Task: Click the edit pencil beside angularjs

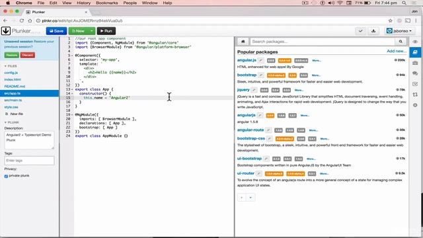Action: (x=260, y=116)
